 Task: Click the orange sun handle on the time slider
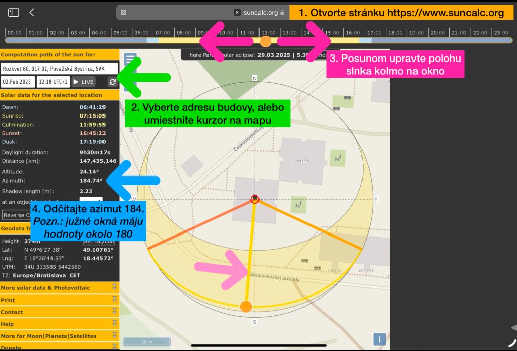(x=265, y=41)
